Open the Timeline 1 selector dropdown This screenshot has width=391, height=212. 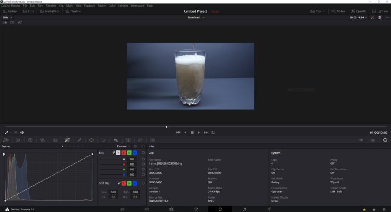point(195,17)
